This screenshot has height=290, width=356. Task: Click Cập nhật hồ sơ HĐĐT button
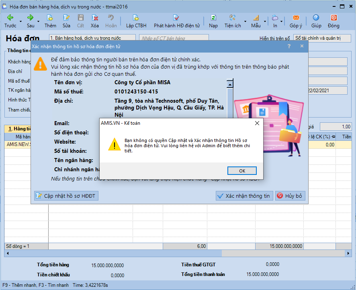[x=66, y=196]
